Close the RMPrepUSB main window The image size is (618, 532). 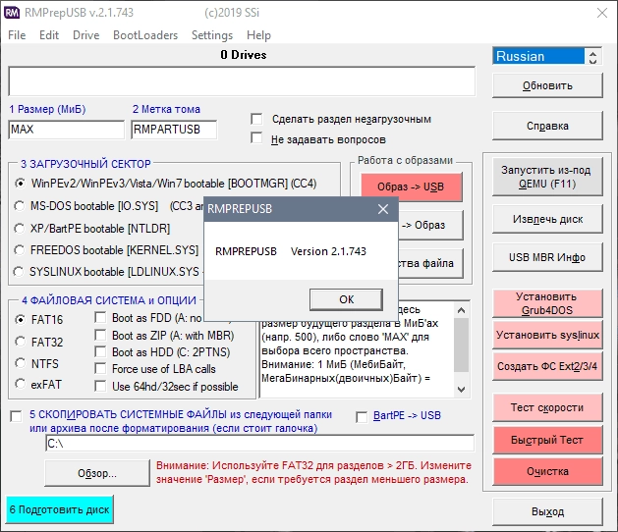click(x=602, y=13)
